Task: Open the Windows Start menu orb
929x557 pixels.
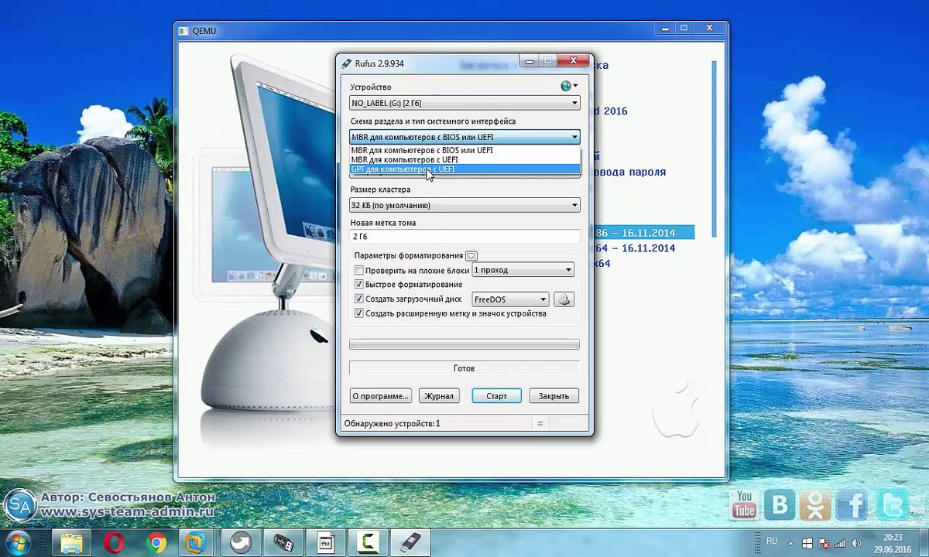Action: click(x=18, y=542)
